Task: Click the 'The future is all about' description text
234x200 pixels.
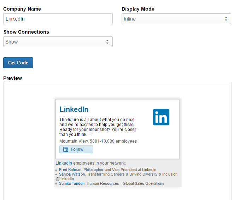Action: [x=98, y=127]
